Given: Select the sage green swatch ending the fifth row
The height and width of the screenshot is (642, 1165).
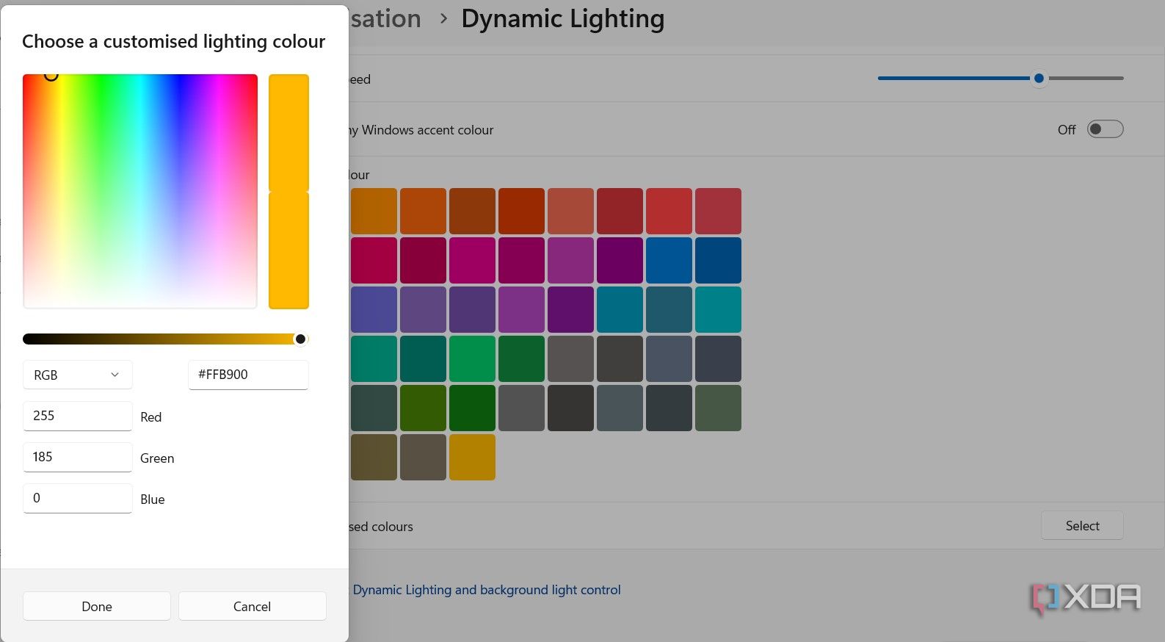Looking at the screenshot, I should (718, 408).
